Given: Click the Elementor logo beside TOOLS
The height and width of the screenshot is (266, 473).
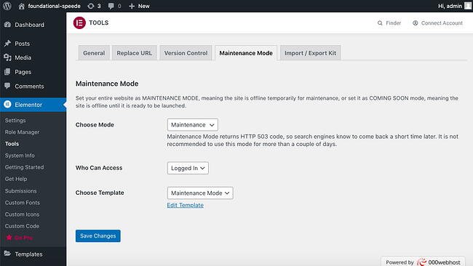Looking at the screenshot, I should (x=79, y=23).
